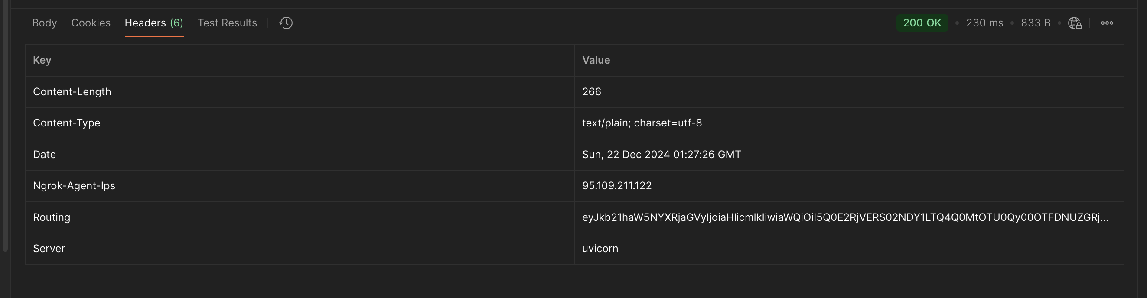Click the 230 ms response time indicator

984,23
